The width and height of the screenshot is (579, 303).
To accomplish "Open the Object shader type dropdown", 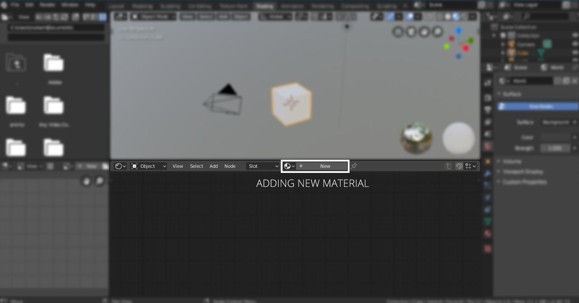I will [x=148, y=166].
